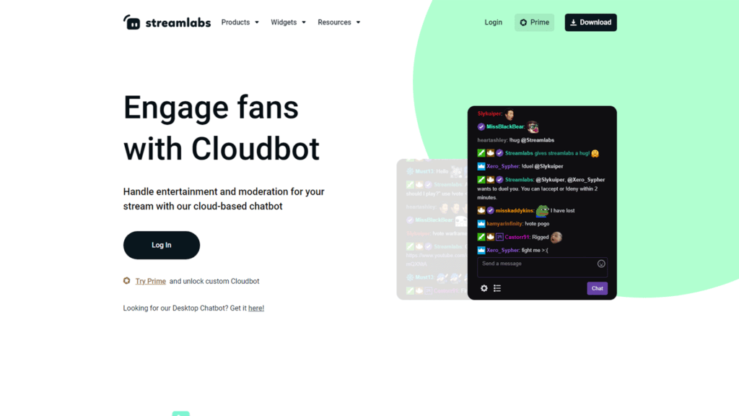Expand the Resources dropdown menu
Screen dimensions: 739x416
point(339,22)
